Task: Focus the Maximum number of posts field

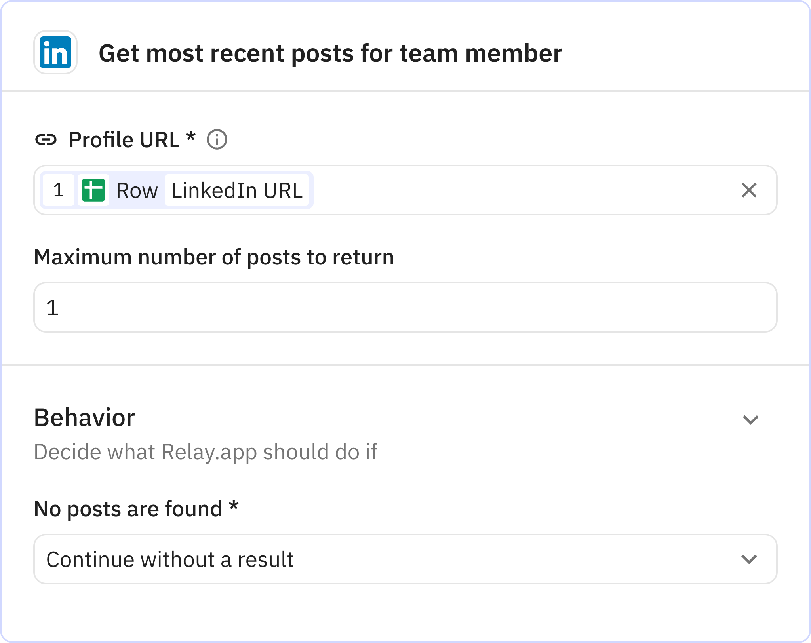Action: coord(405,307)
